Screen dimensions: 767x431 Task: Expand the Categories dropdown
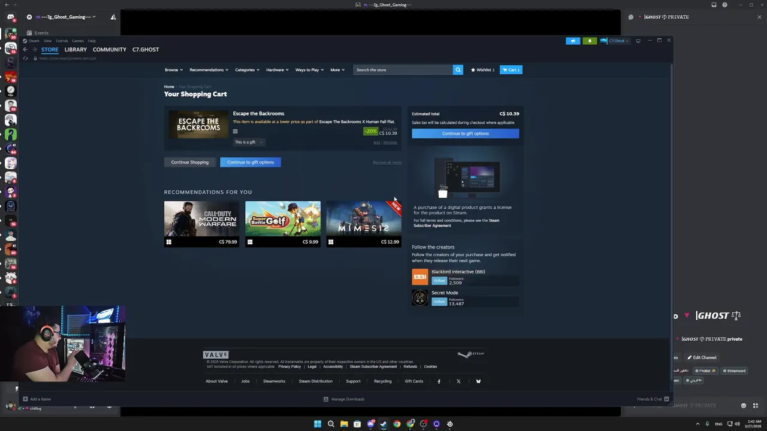(x=247, y=70)
